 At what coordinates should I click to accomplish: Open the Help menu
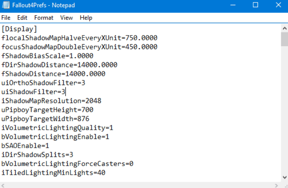coord(86,18)
